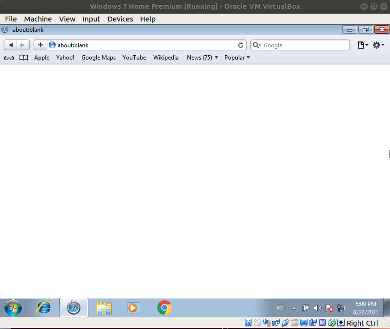
Task: Open the Action Center flag icon
Action: pyautogui.click(x=329, y=308)
